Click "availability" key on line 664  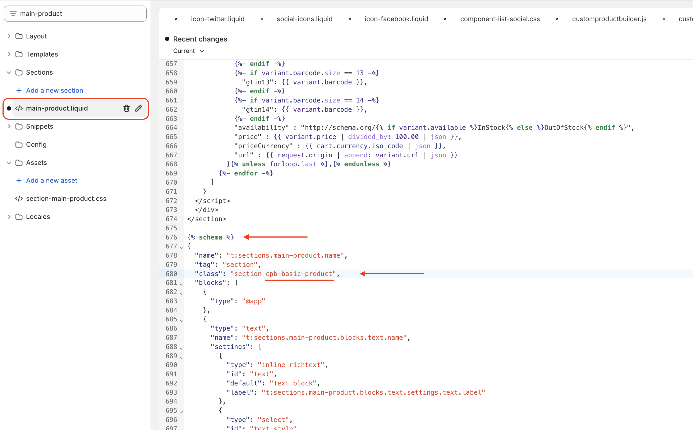pos(261,128)
